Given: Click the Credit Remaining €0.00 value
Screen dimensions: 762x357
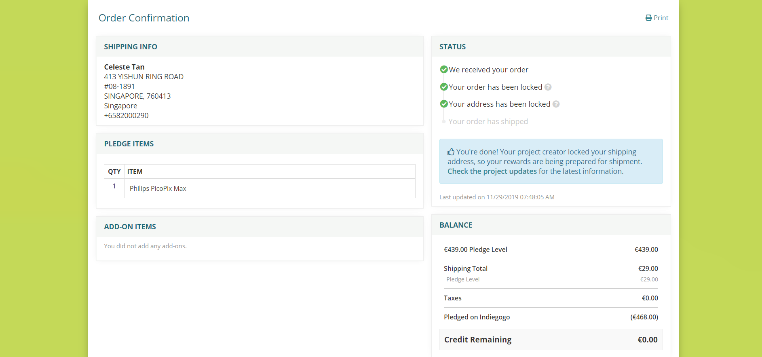Looking at the screenshot, I should [648, 340].
